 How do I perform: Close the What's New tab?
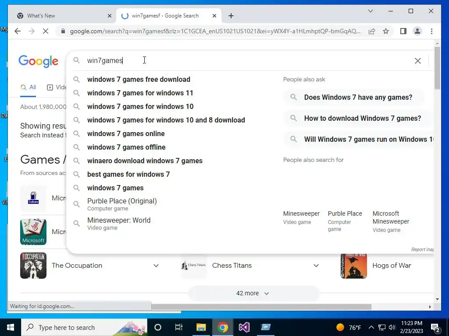109,16
